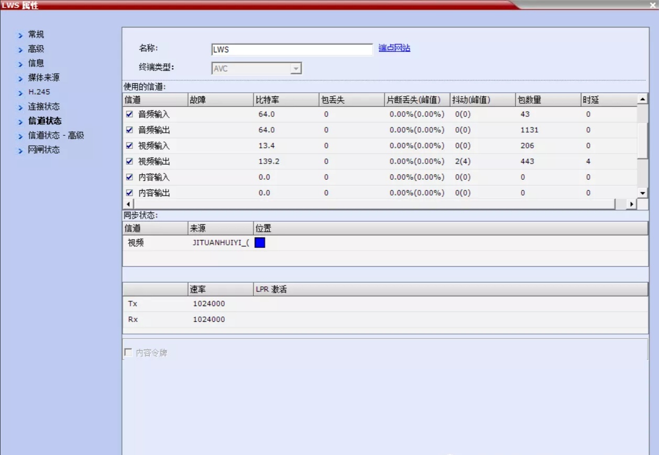
Task: Uncheck the 音频输入 channel checkbox
Action: (x=129, y=114)
